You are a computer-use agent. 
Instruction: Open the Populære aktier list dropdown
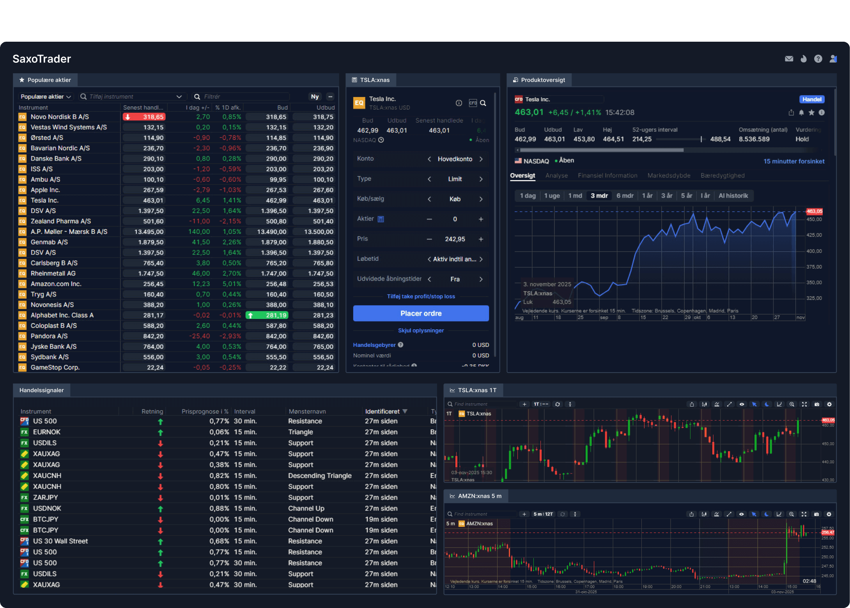(x=46, y=97)
